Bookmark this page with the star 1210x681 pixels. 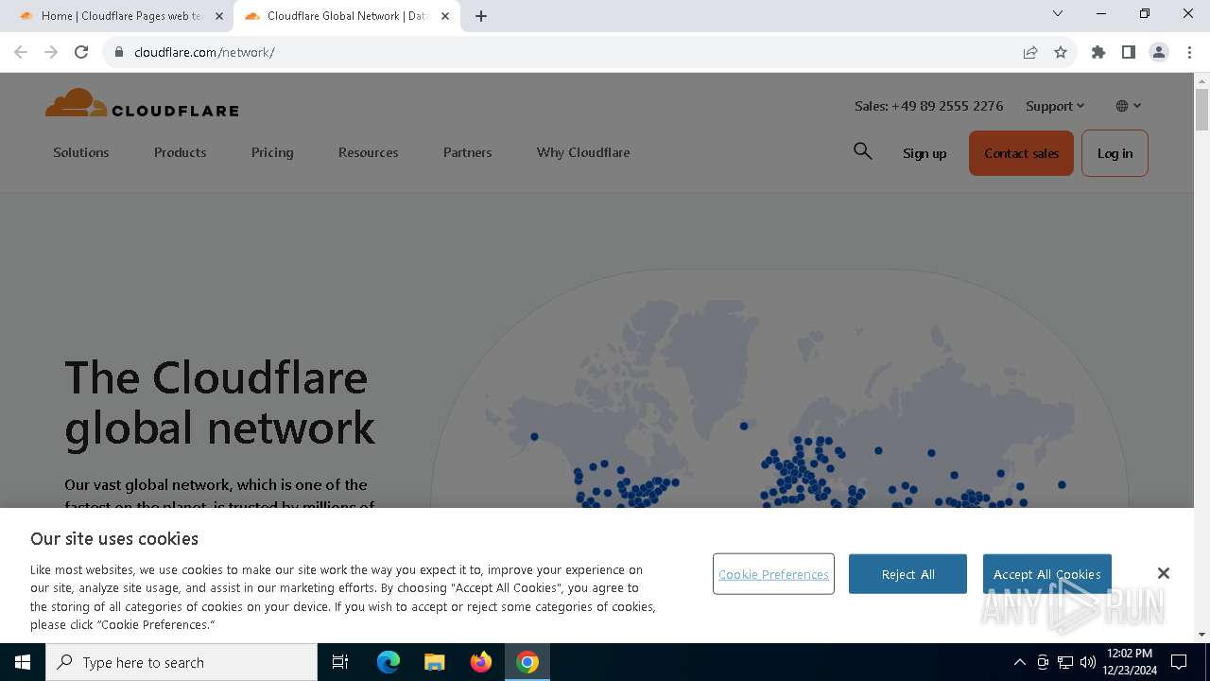click(x=1061, y=52)
